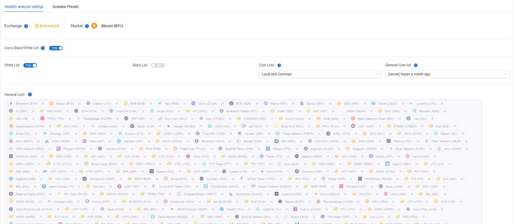Remove Wrapped Bitcoin (WBTC) tag
514x224 pixels.
[222, 194]
